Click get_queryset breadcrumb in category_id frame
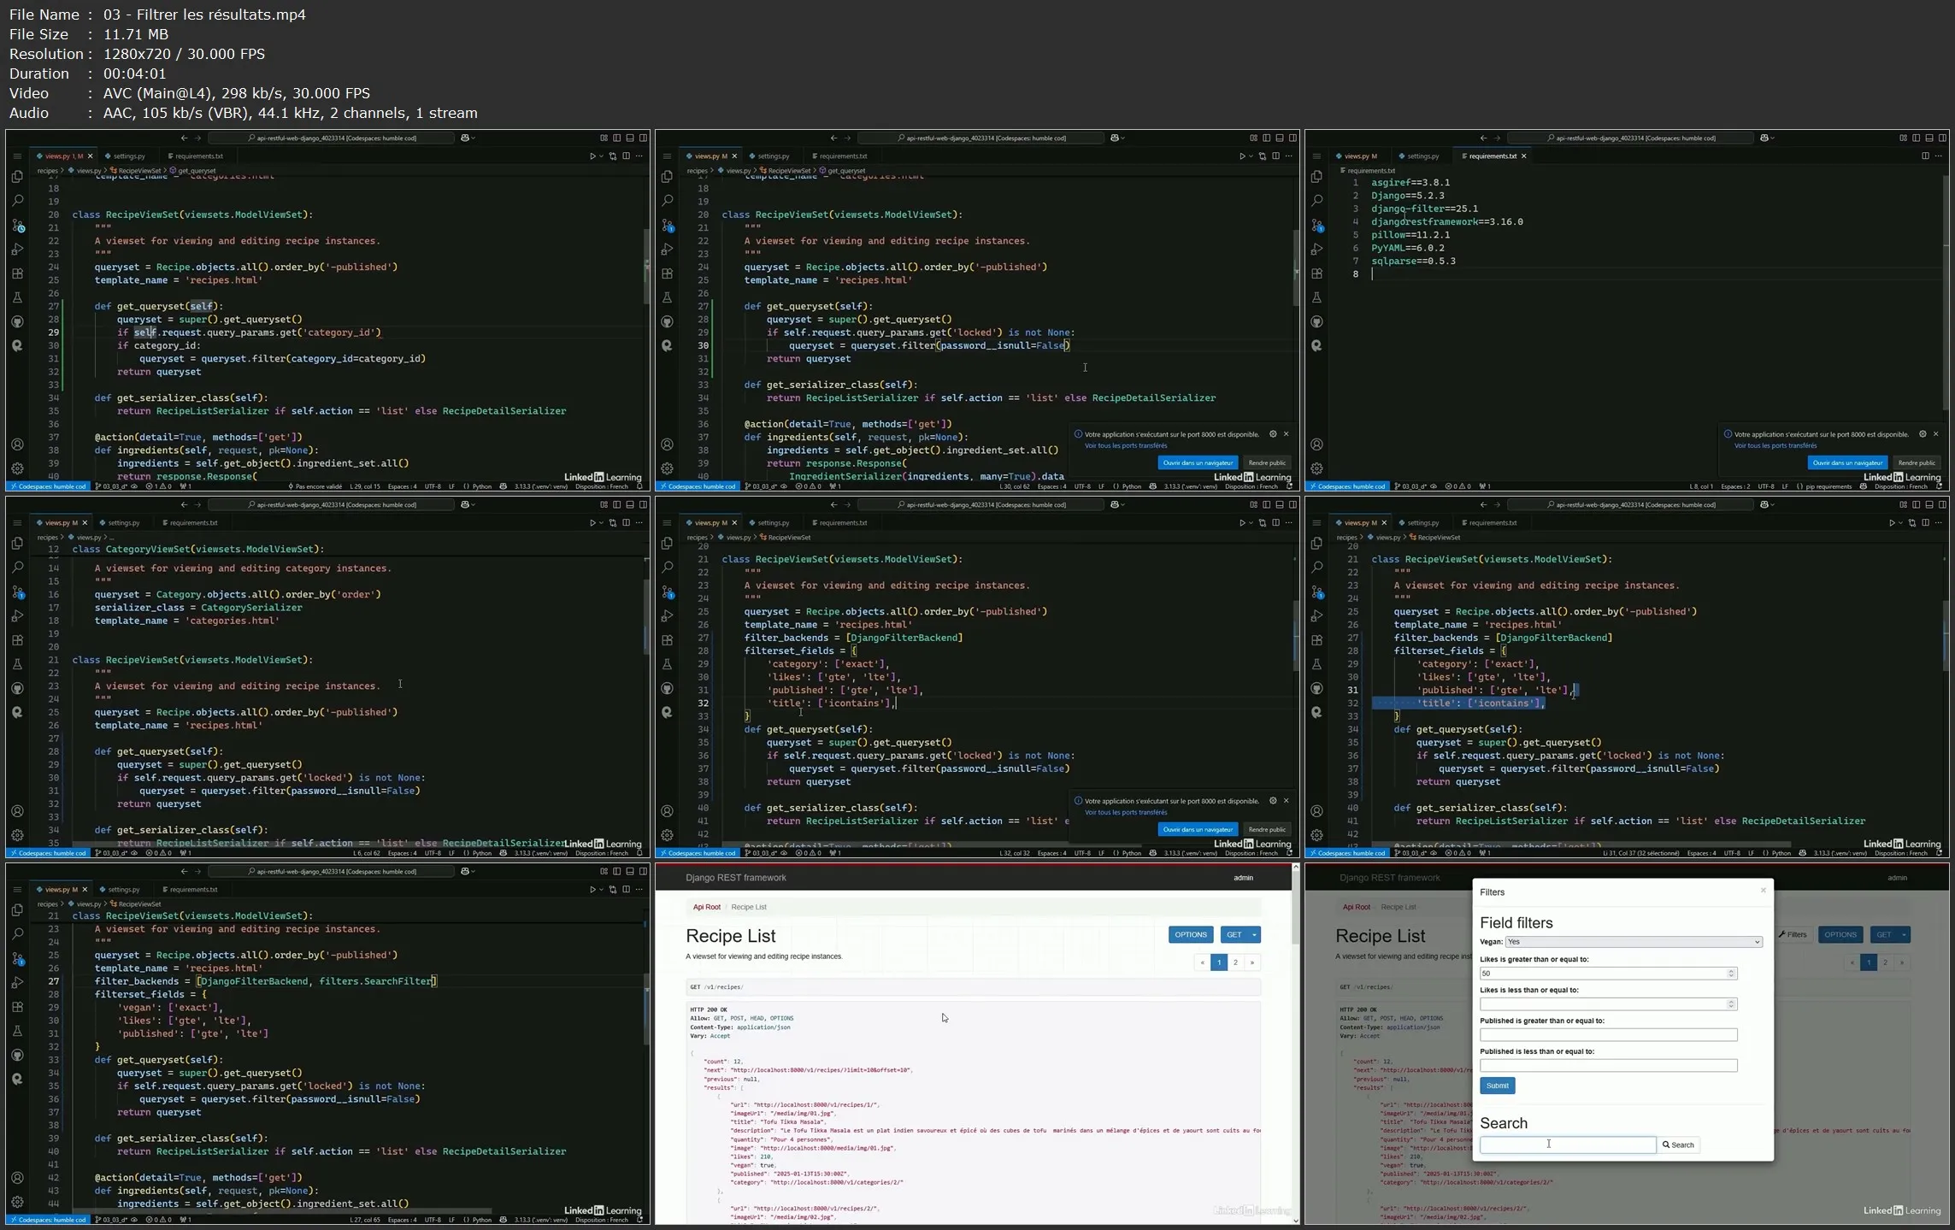 (x=192, y=171)
